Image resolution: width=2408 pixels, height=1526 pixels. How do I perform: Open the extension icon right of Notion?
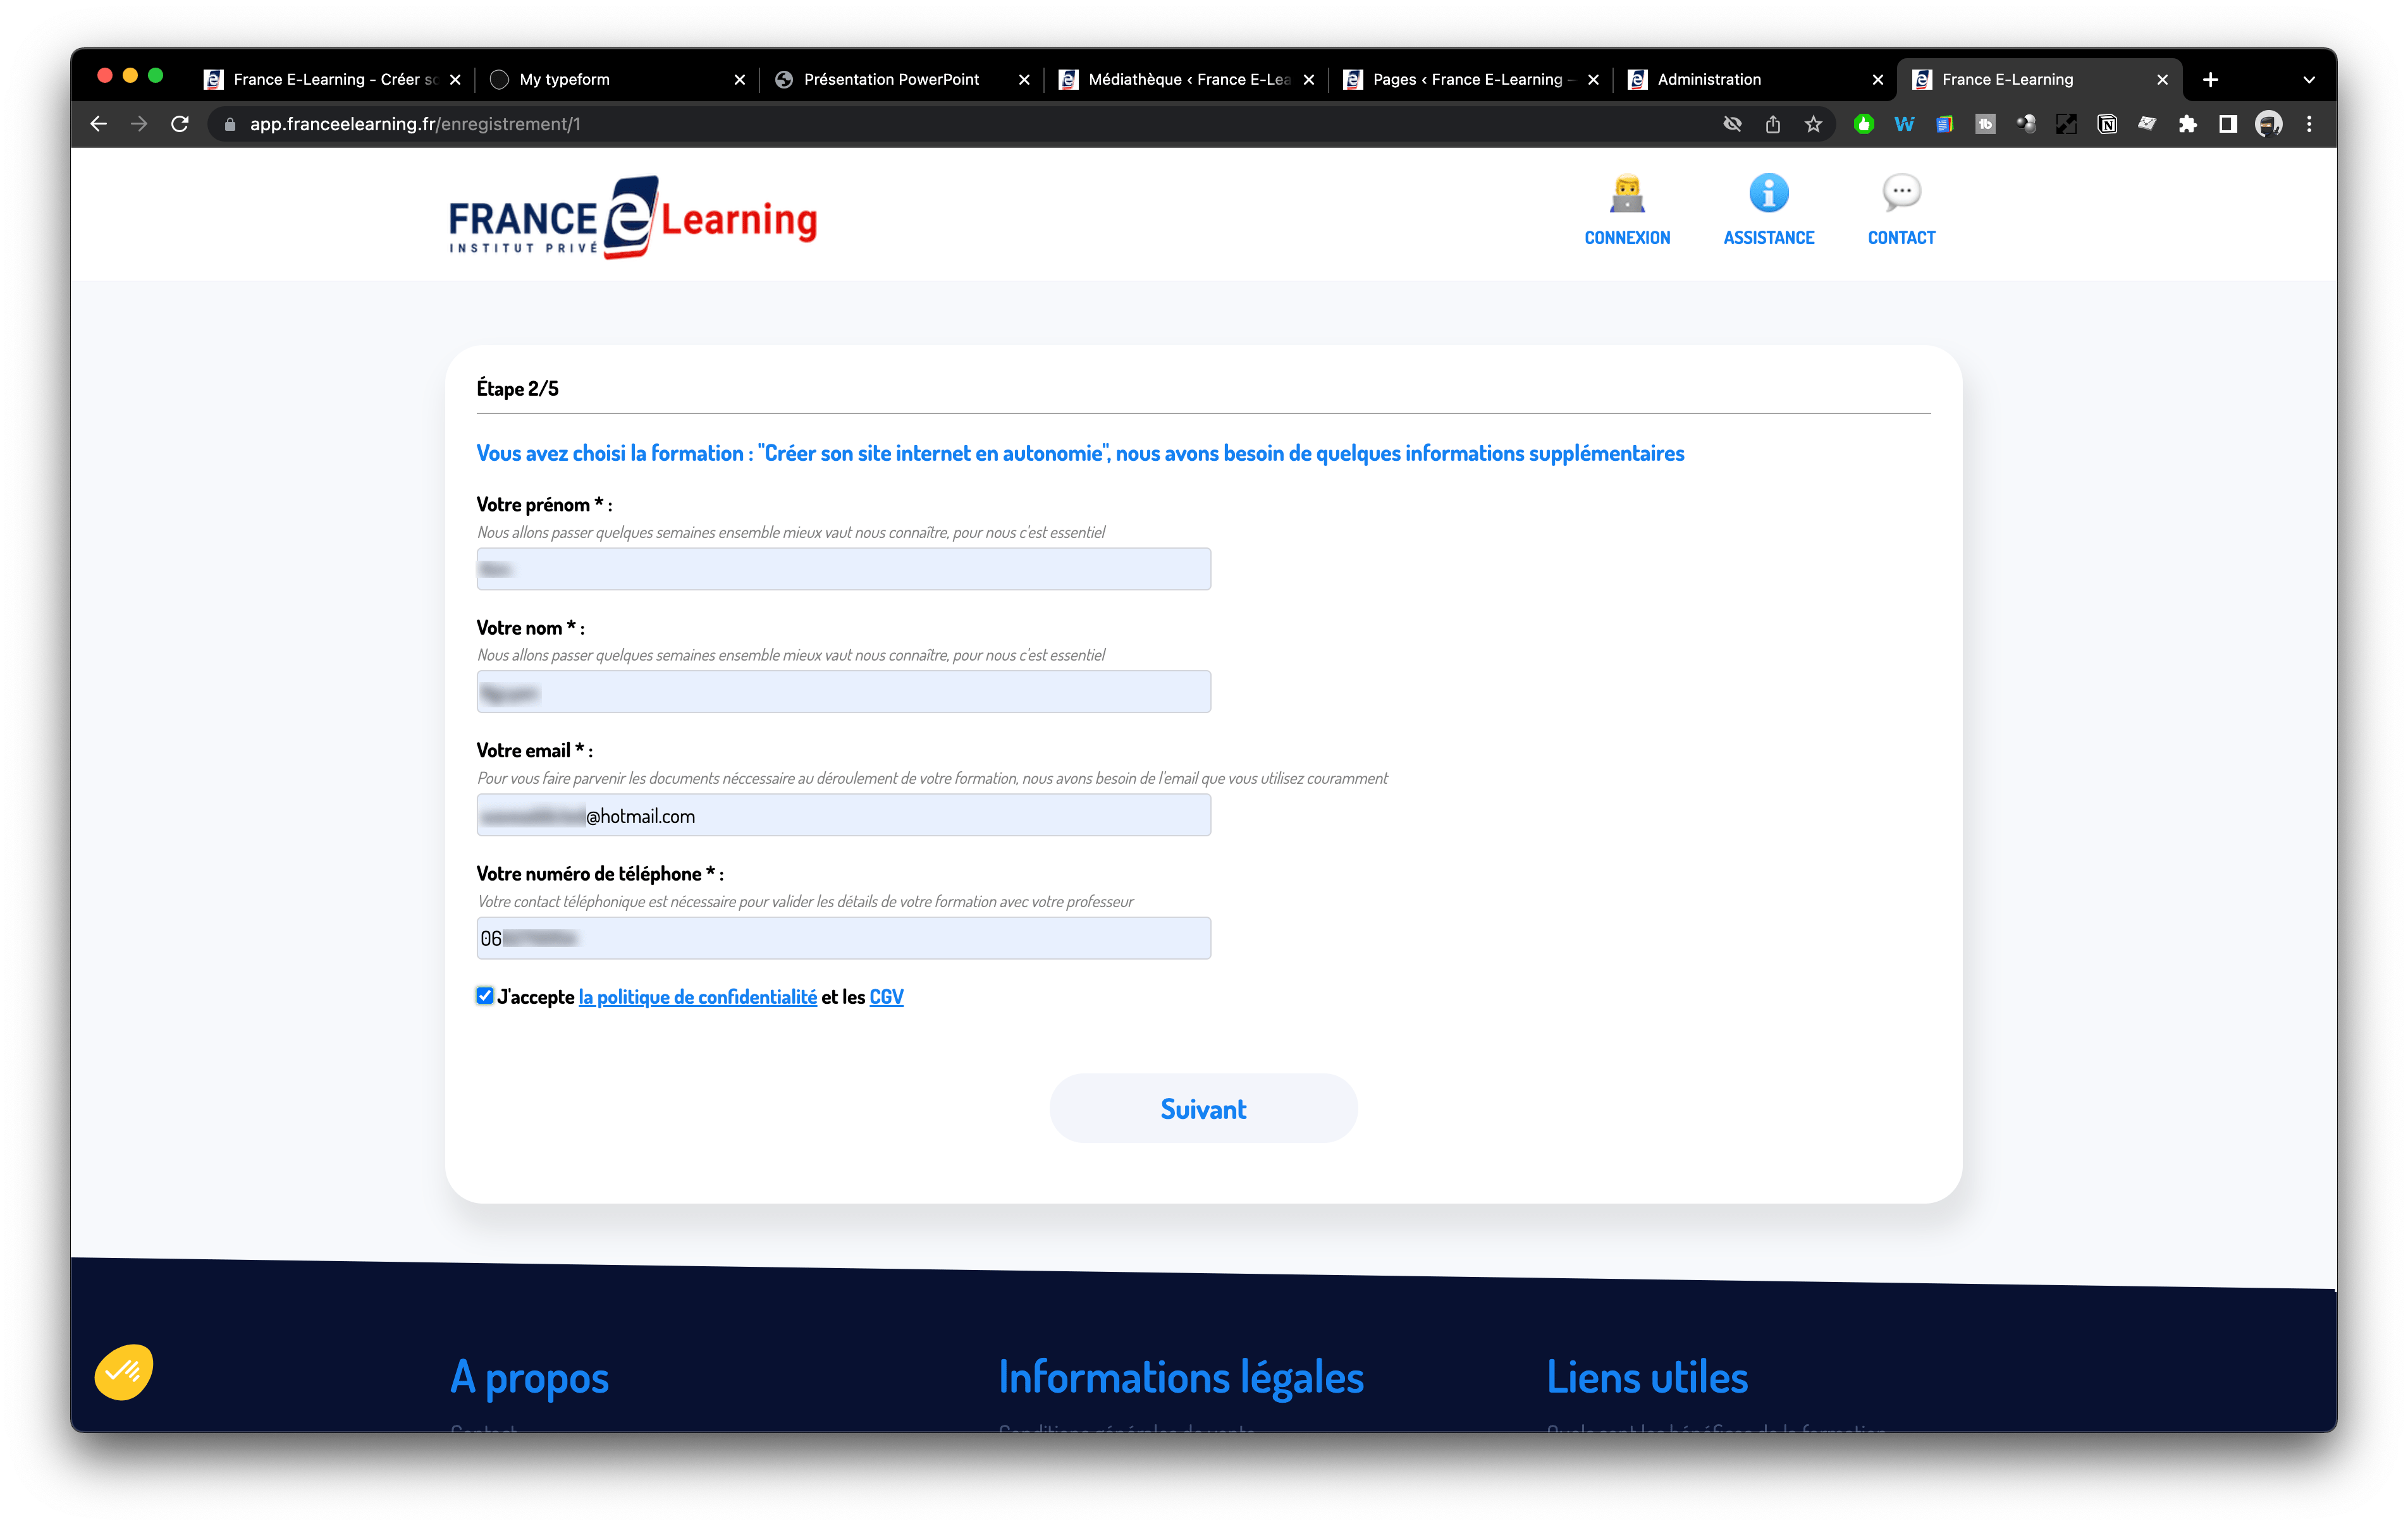[2147, 124]
